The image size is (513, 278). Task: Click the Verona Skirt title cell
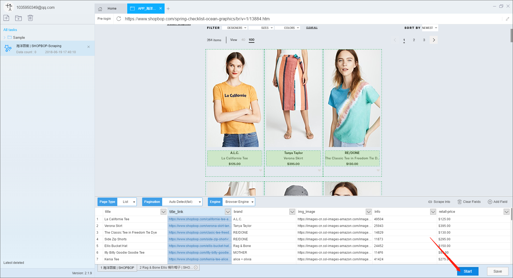click(x=135, y=226)
